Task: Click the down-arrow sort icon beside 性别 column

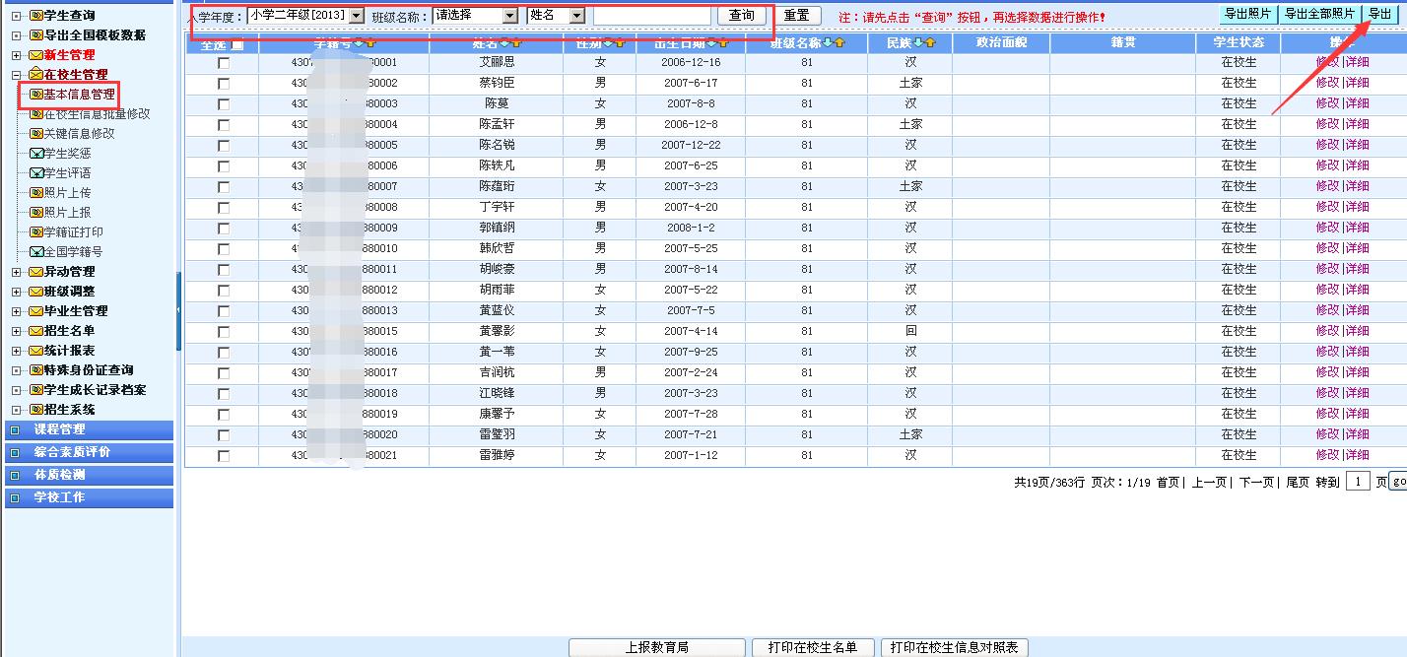Action: coord(608,43)
